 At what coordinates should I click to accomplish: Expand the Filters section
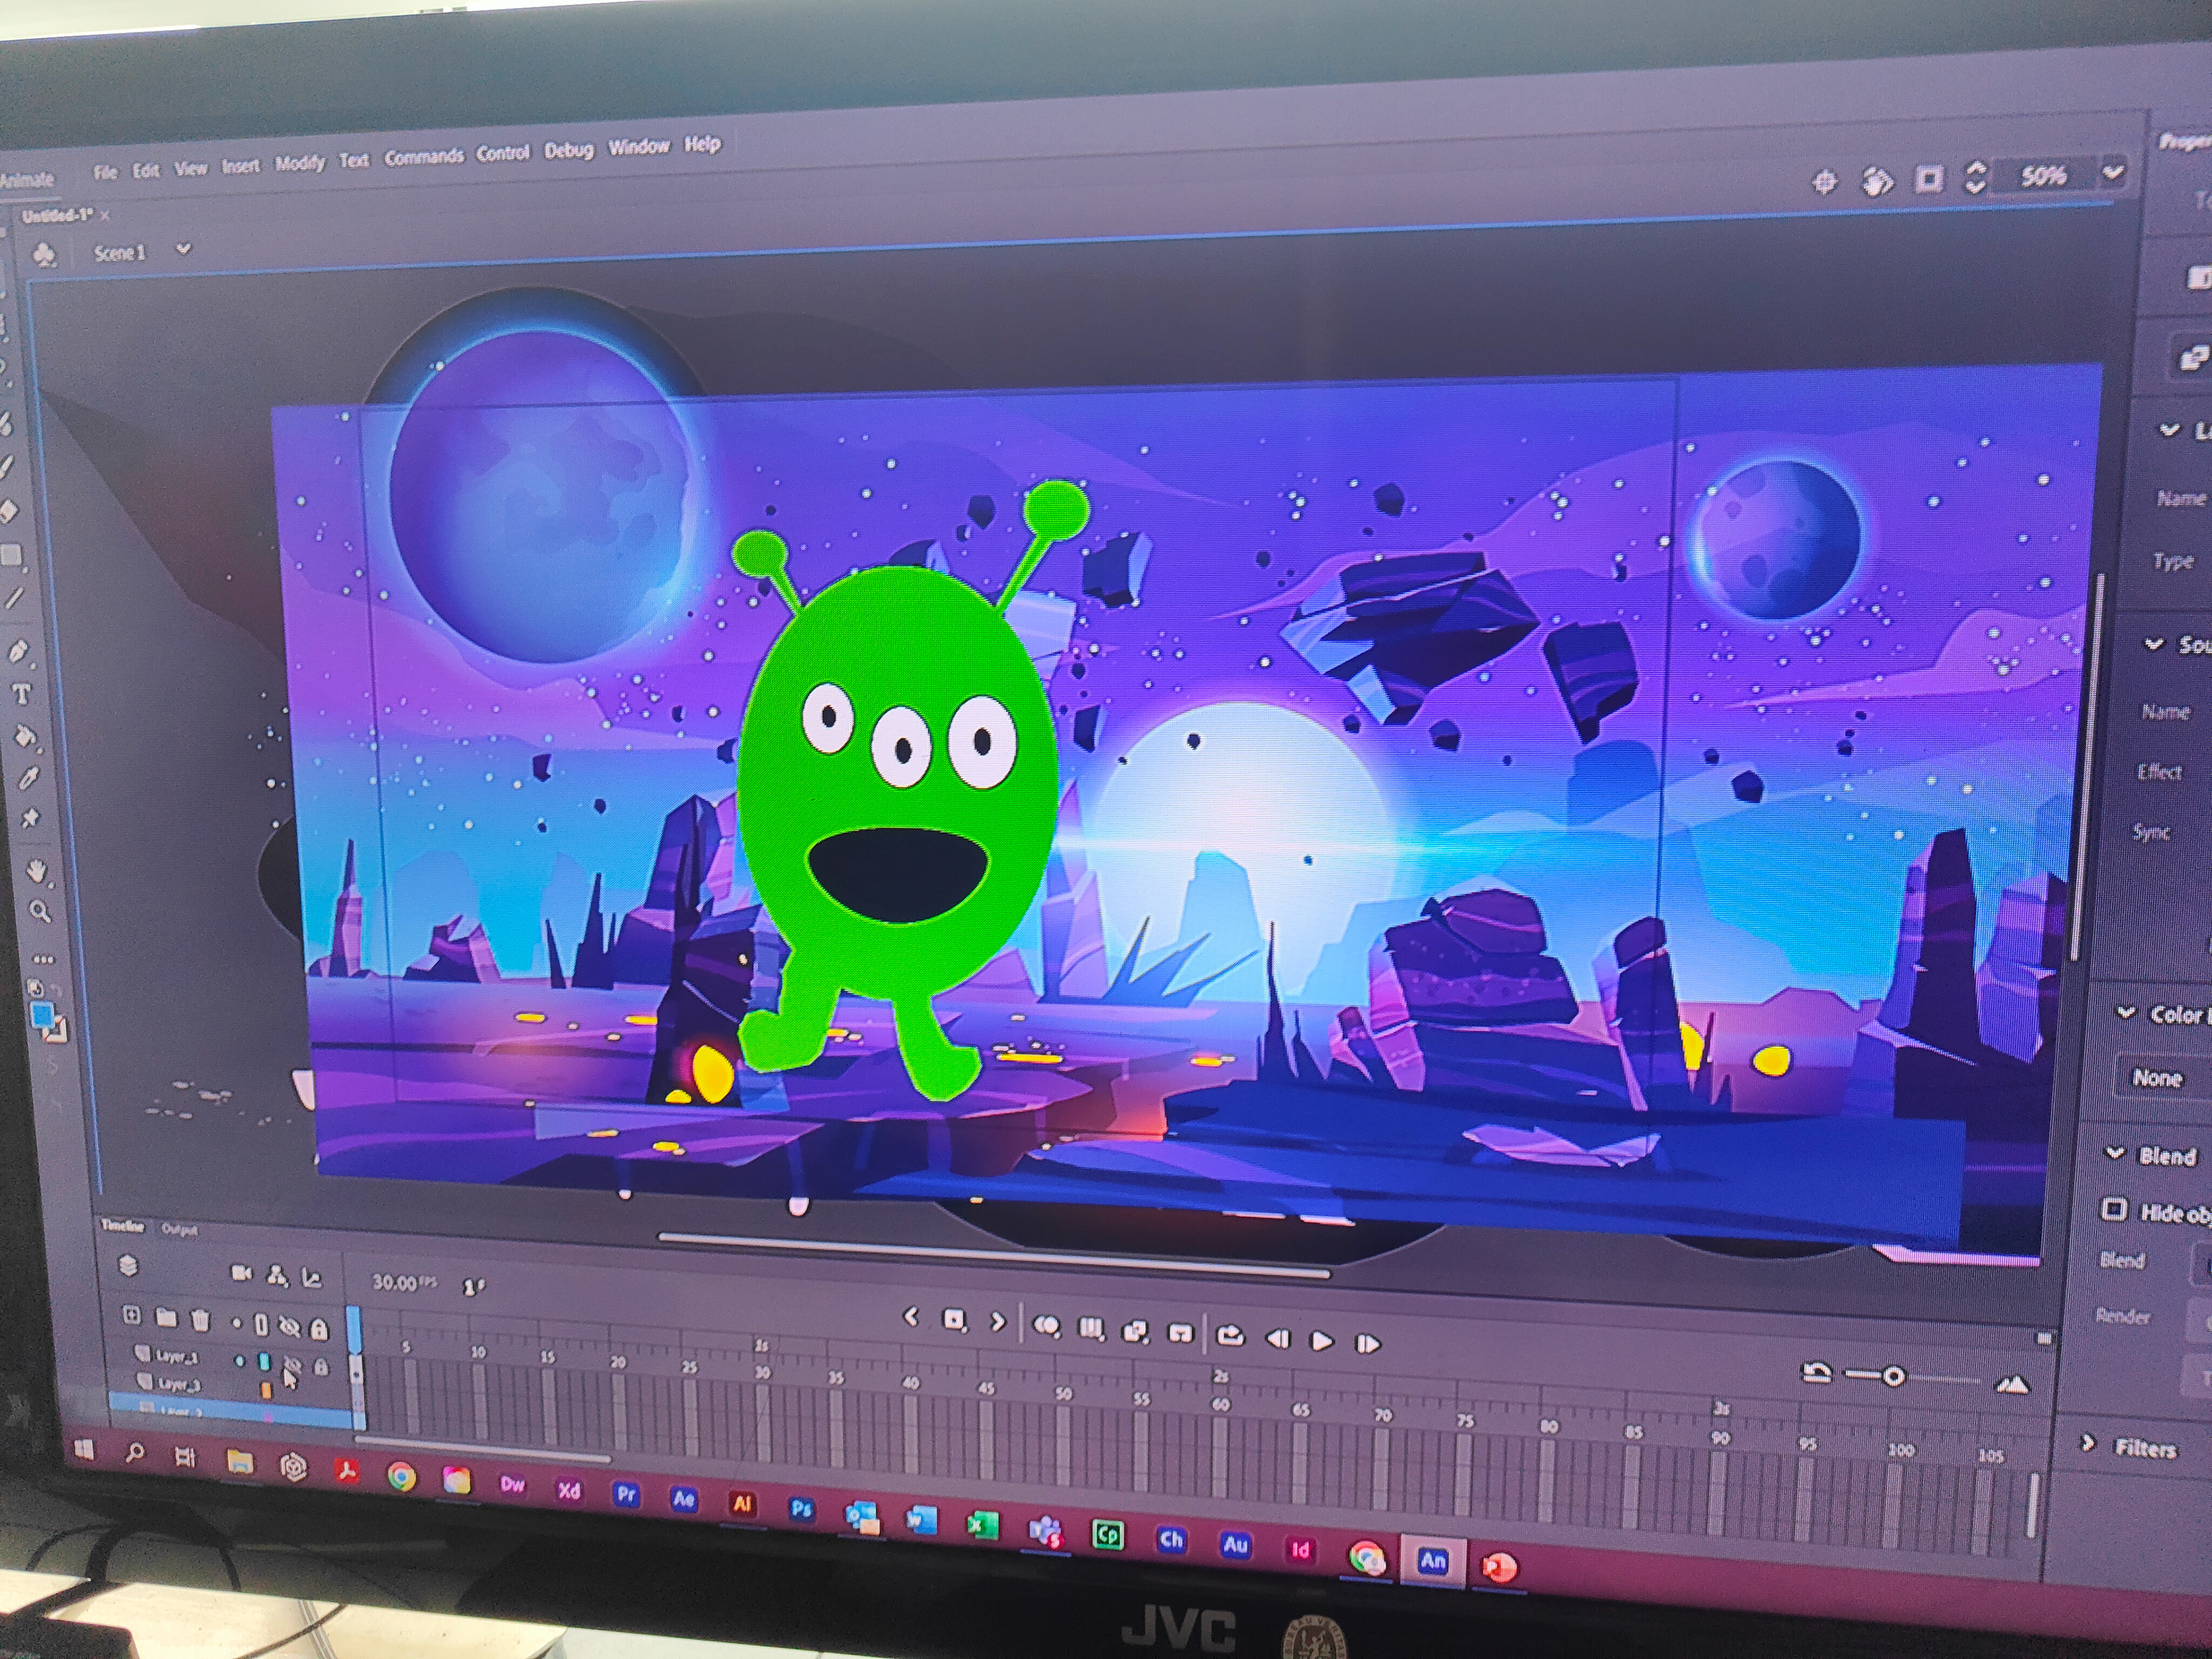tap(2088, 1443)
